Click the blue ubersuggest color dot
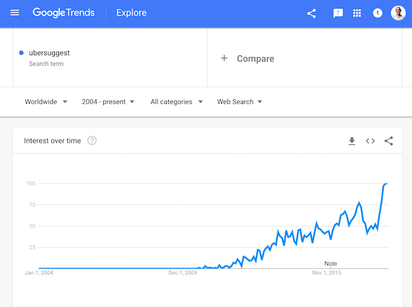The width and height of the screenshot is (412, 307). tap(21, 53)
